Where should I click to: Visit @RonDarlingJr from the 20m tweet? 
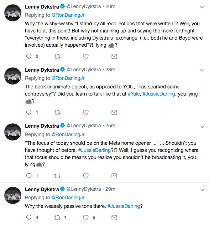pos(68,15)
